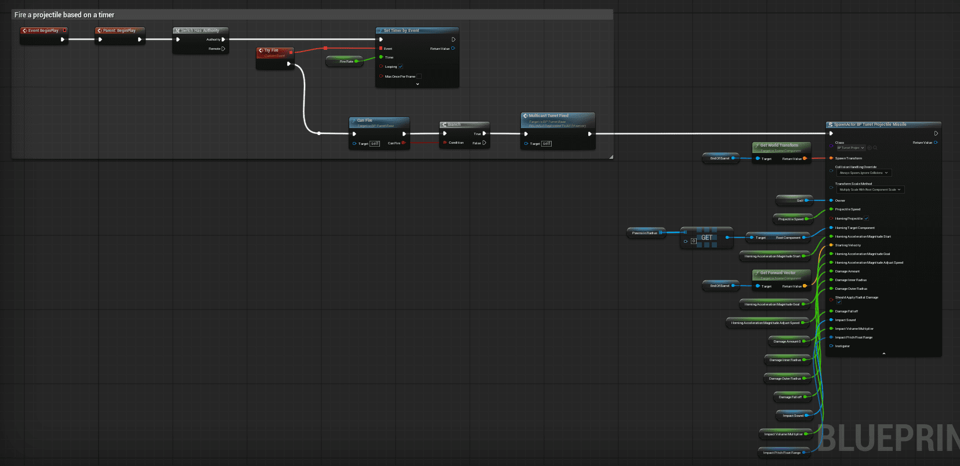Click Try Fire exec output pin
The width and height of the screenshot is (960, 466).
click(x=288, y=64)
